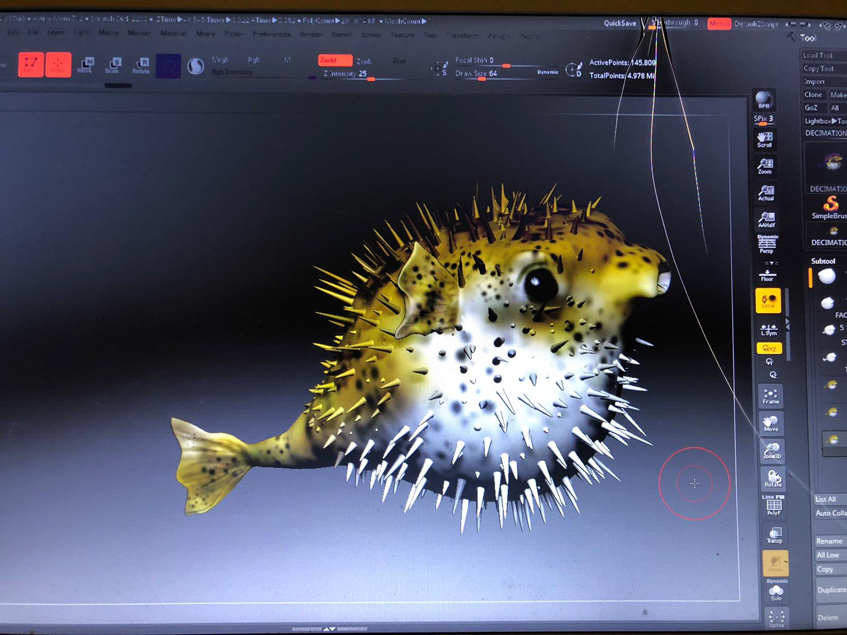Viewport: 847px width, 635px height.
Task: Toggle Mrgb painting mode
Action: [220, 60]
